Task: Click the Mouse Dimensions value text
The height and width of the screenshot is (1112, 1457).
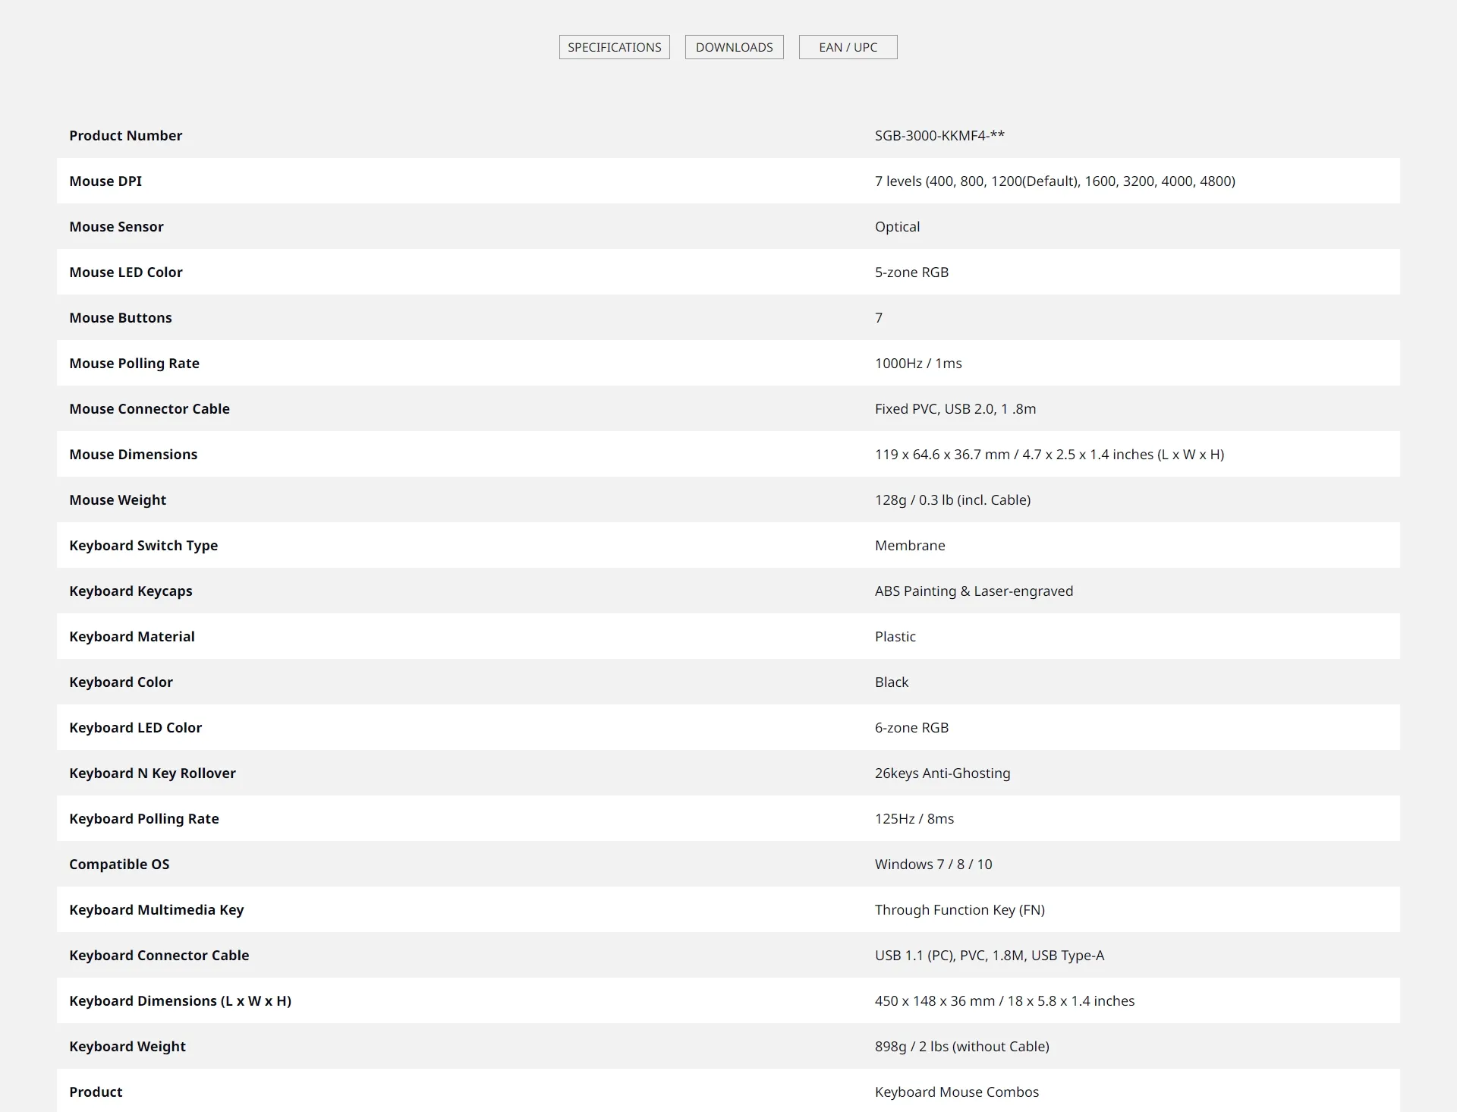Action: pyautogui.click(x=1049, y=455)
